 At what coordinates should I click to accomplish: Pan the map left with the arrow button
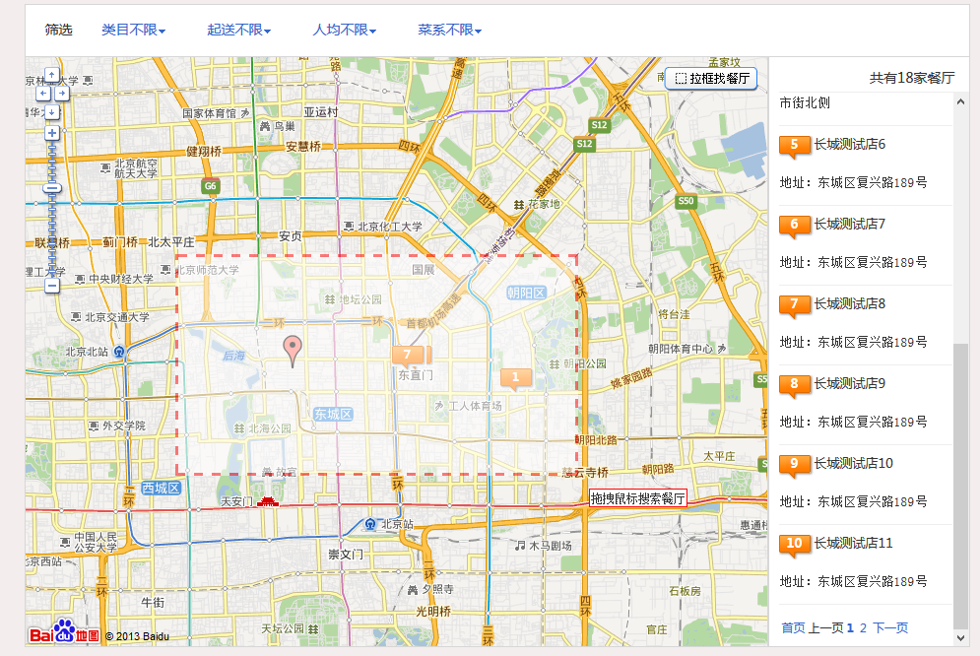(x=43, y=94)
